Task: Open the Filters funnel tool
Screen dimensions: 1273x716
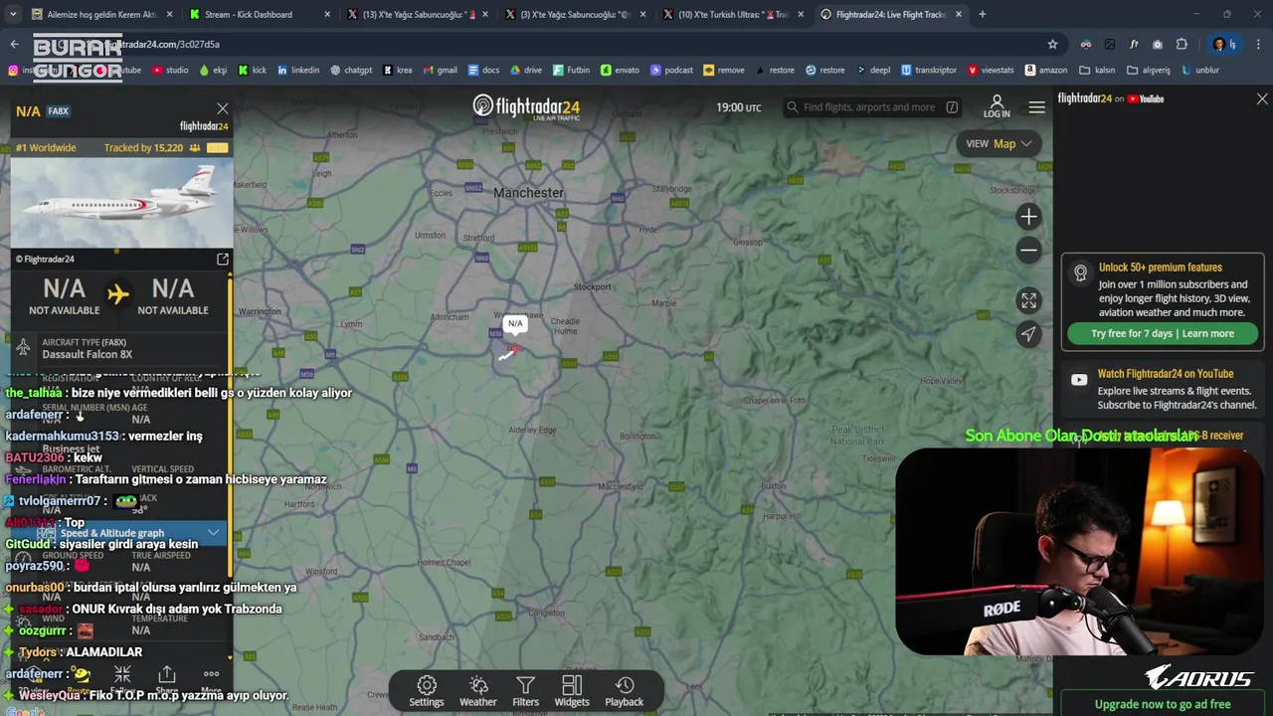Action: [x=525, y=691]
